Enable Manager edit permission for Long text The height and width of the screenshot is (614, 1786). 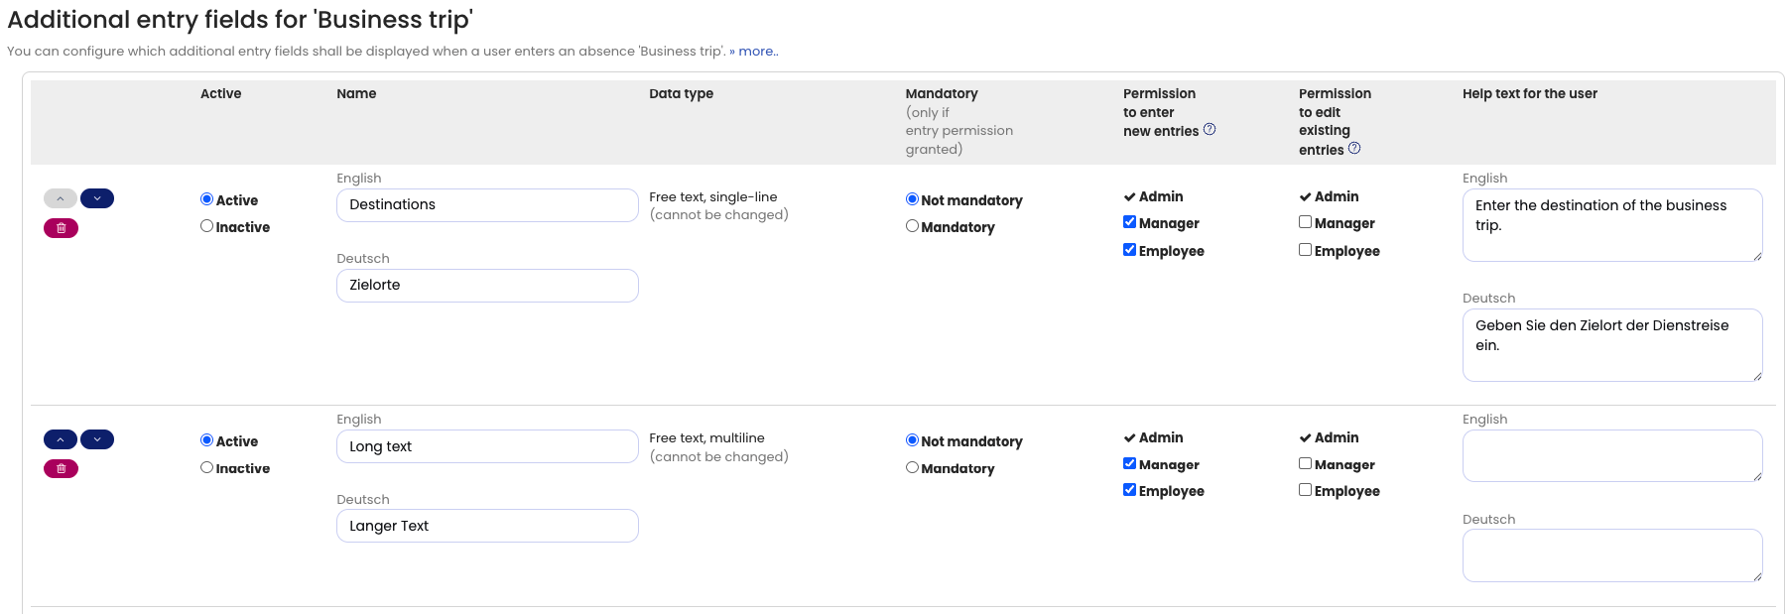click(x=1305, y=463)
